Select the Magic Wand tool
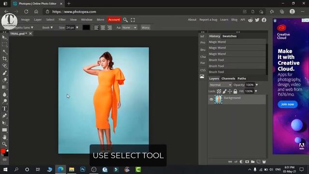The image size is (309, 174). [4, 52]
